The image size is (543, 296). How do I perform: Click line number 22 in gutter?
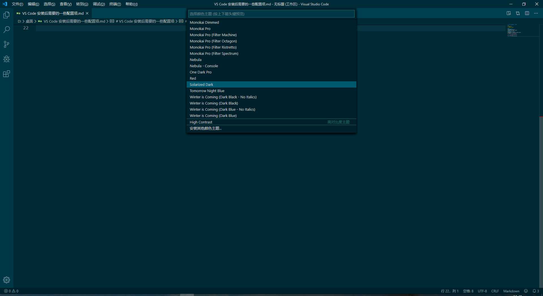tap(26, 28)
